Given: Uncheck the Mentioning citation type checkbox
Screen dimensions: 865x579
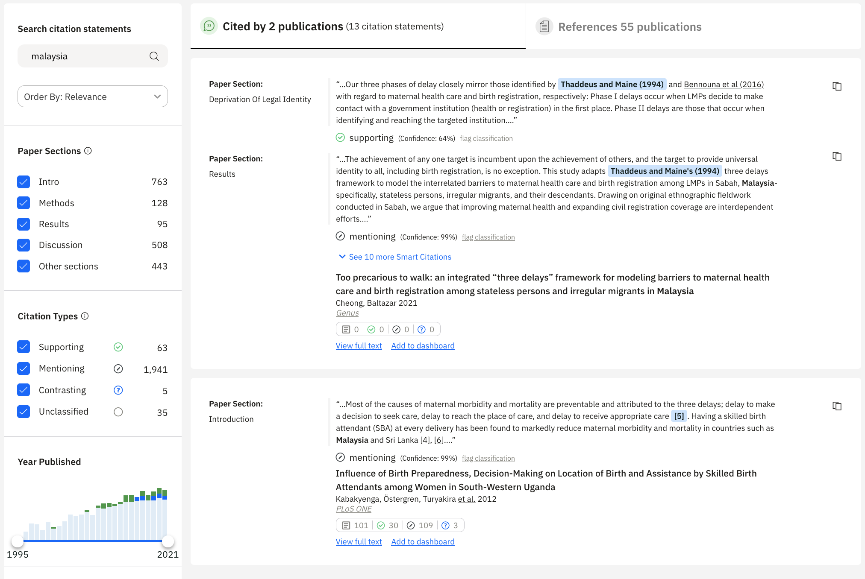Looking at the screenshot, I should pos(24,368).
